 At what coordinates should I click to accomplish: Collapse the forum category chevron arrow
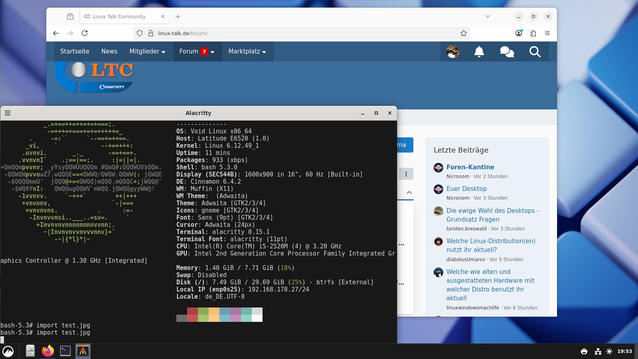(x=409, y=192)
